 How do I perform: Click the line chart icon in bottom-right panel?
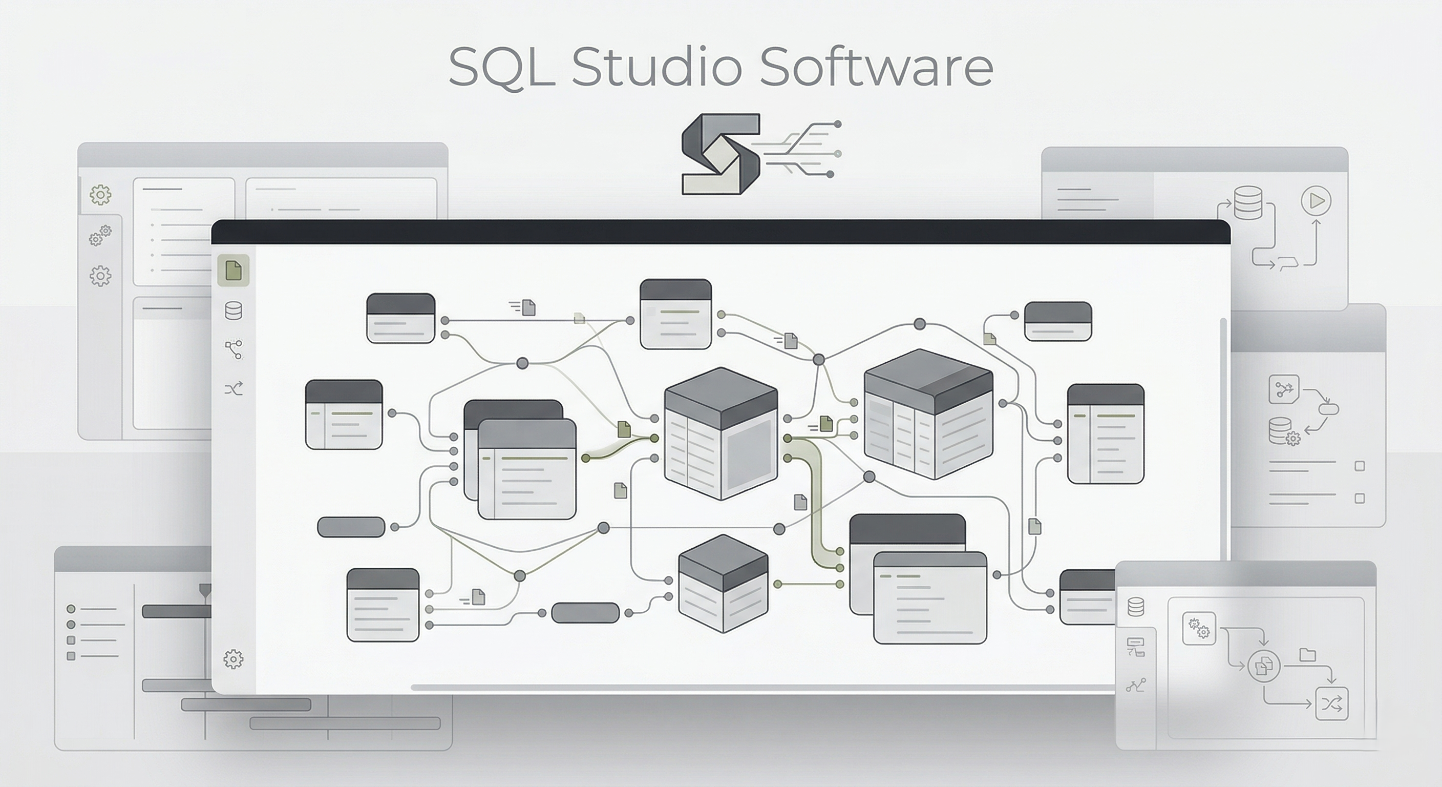coord(1136,685)
